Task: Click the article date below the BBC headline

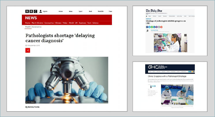Action: coord(33,45)
